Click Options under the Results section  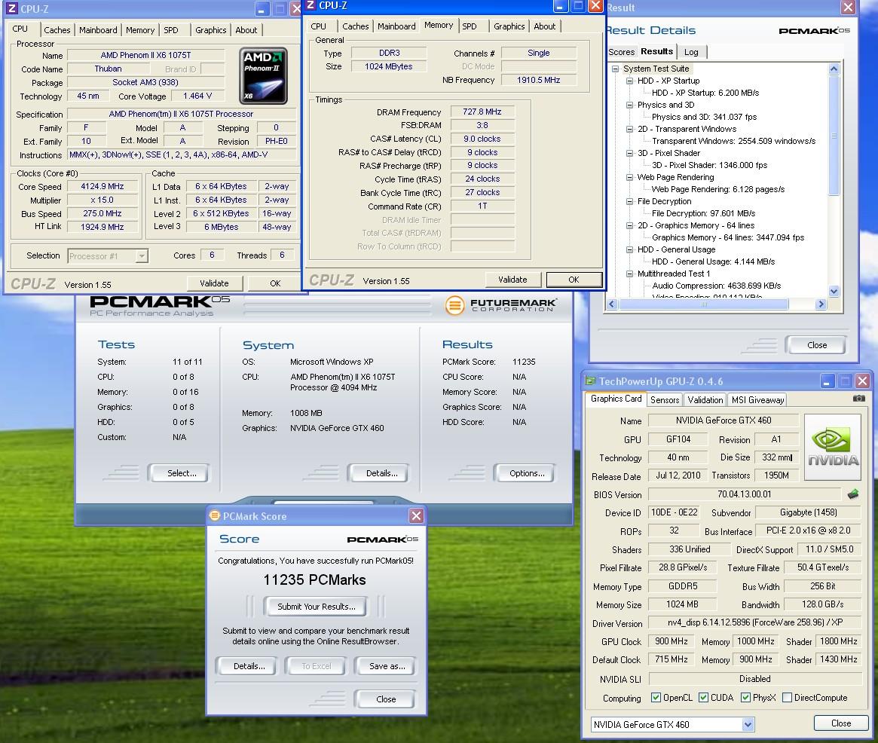[x=526, y=473]
